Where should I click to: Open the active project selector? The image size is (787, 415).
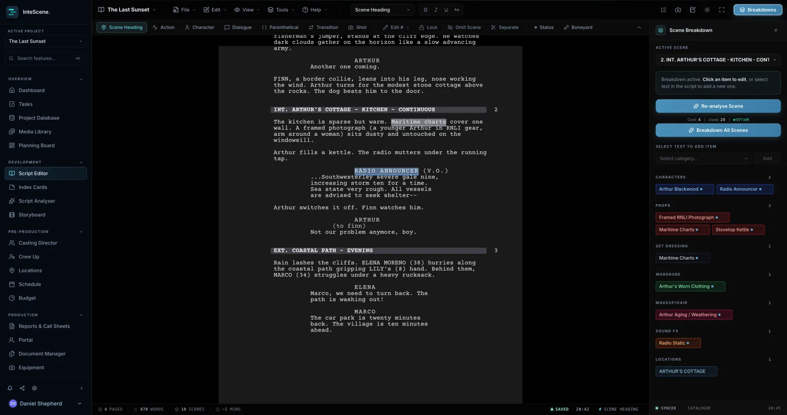45,41
